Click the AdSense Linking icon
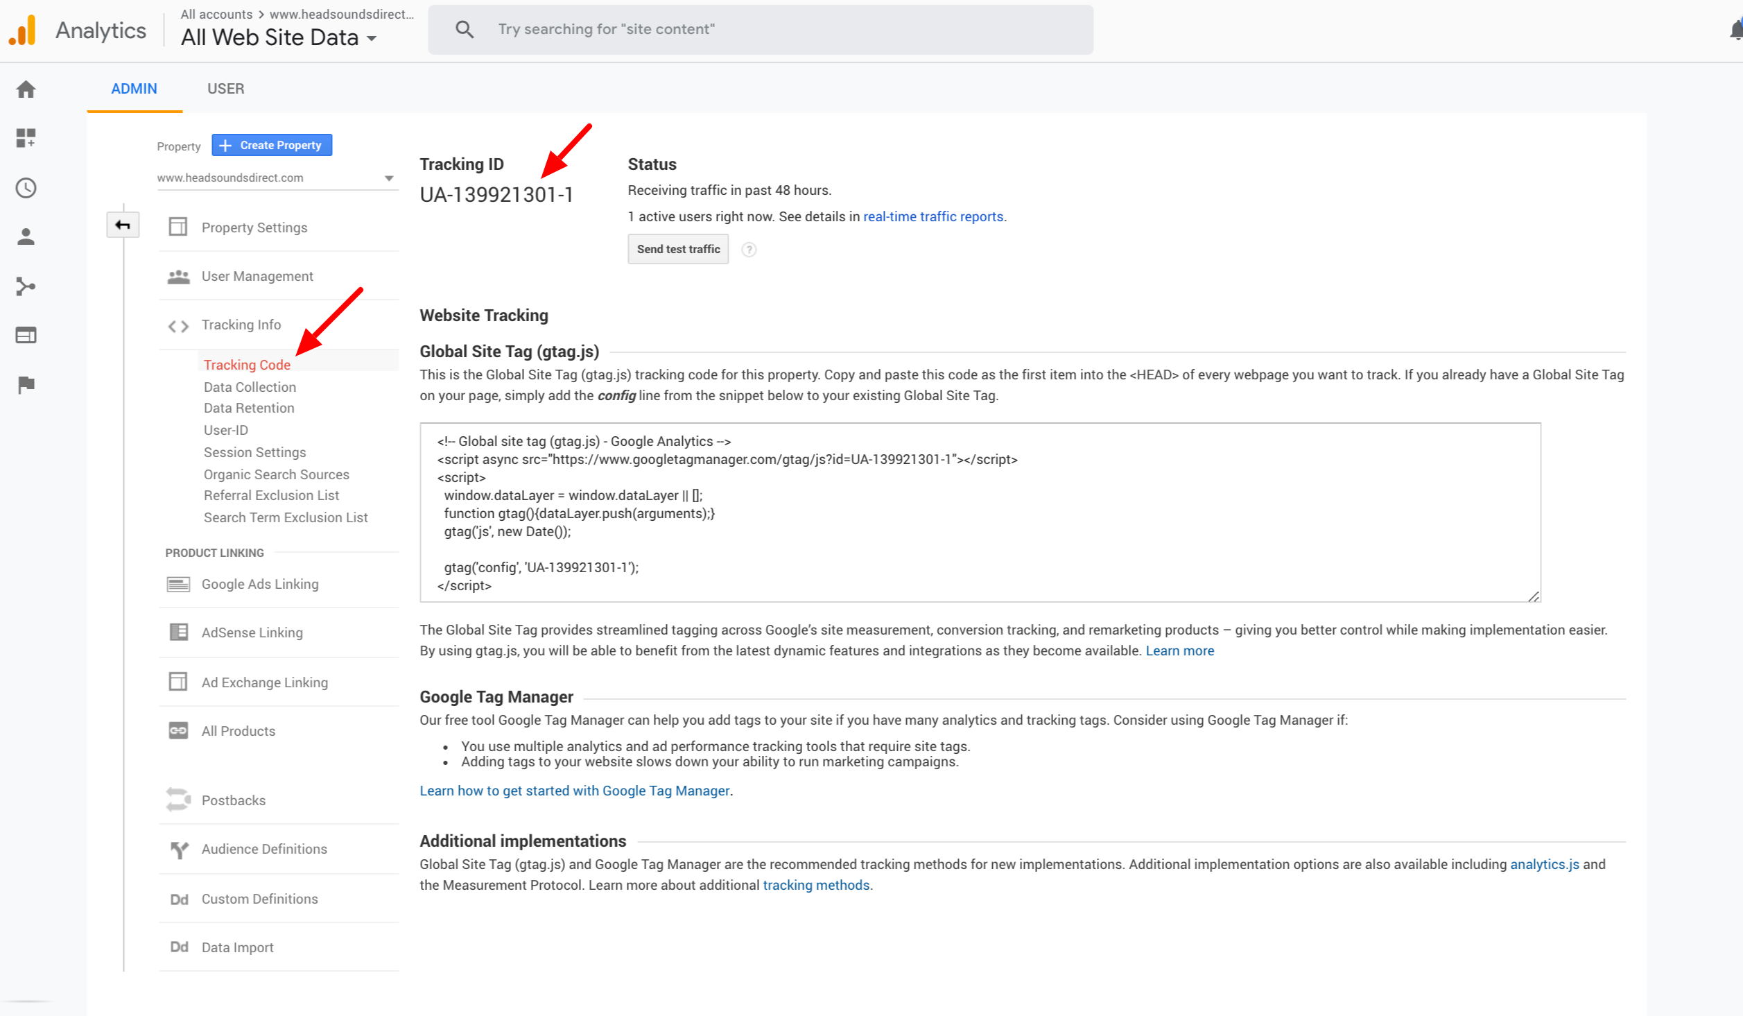This screenshot has height=1016, width=1743. tap(178, 632)
